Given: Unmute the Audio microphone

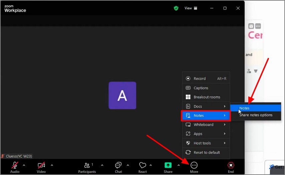Looking at the screenshot, I should [x=15, y=167].
